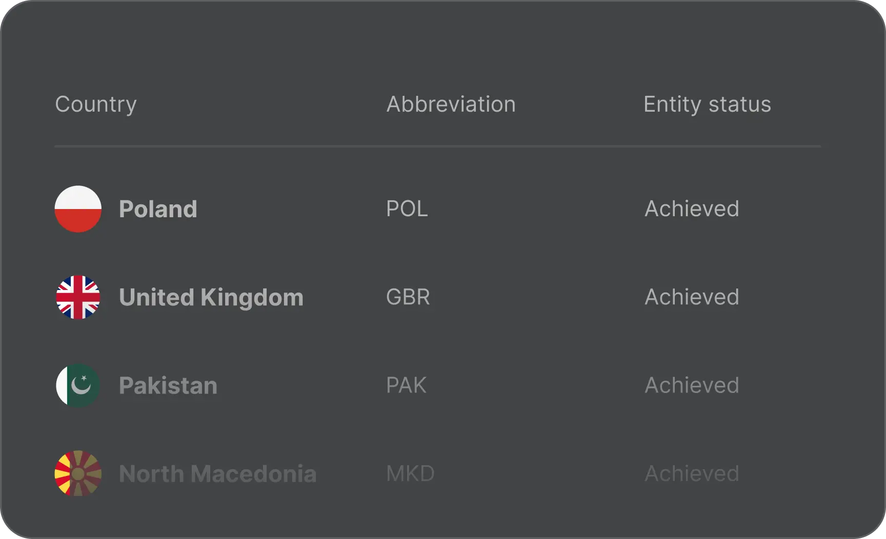
Task: Click North Macedonia's Achieved status
Action: coord(692,473)
